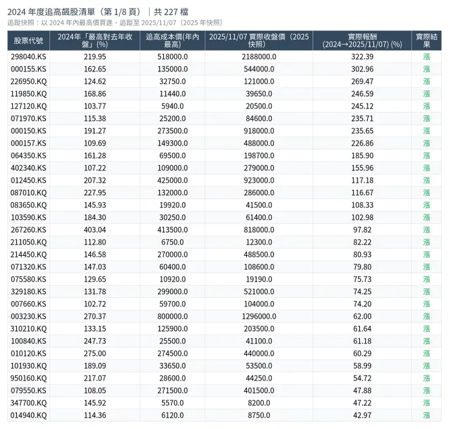Select stock code 000155.KS
449x429 pixels.
29,69
